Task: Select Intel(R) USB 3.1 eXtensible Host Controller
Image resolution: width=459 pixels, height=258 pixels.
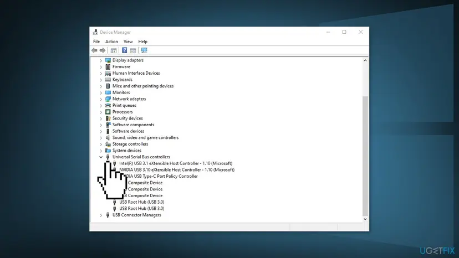Action: click(176, 163)
